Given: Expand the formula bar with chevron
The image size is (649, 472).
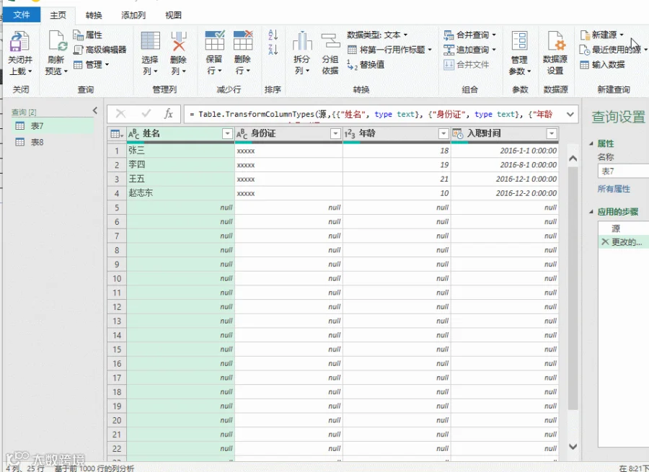Looking at the screenshot, I should [x=570, y=114].
